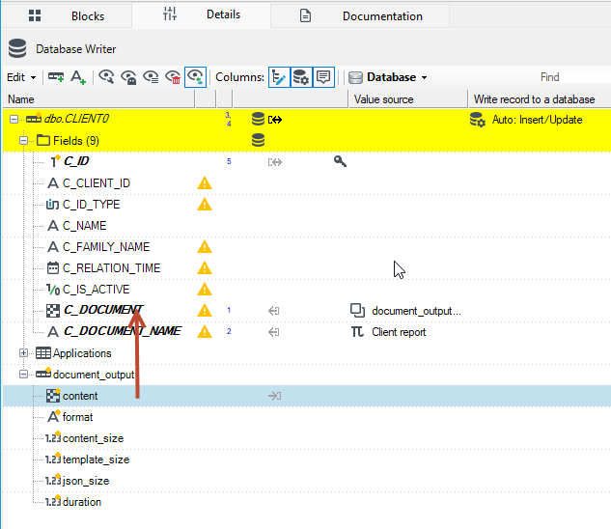
Task: Select the C_CLIENT_ID field
Action: click(97, 182)
